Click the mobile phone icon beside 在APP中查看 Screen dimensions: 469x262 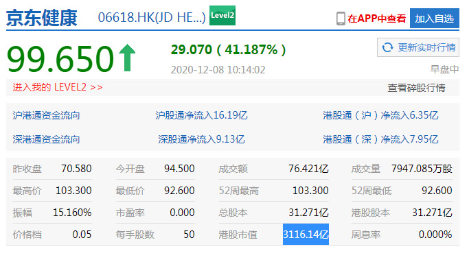point(341,19)
